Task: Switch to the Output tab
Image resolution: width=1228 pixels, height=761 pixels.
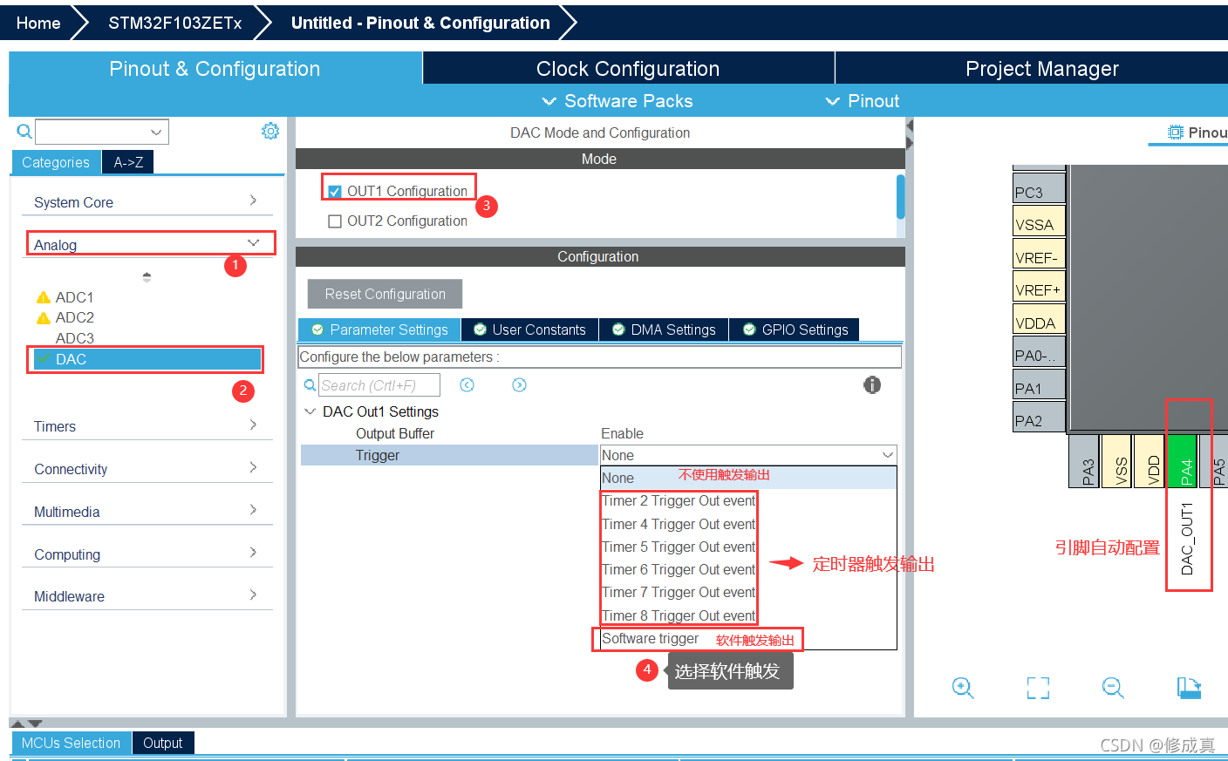Action: [x=163, y=743]
